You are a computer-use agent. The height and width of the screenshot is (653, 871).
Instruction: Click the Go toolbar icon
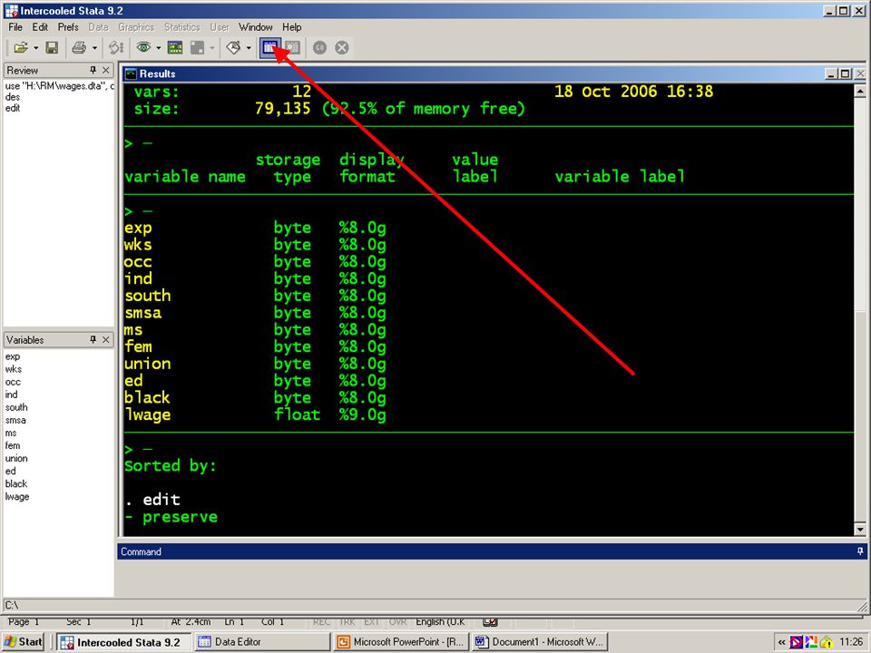coord(319,48)
